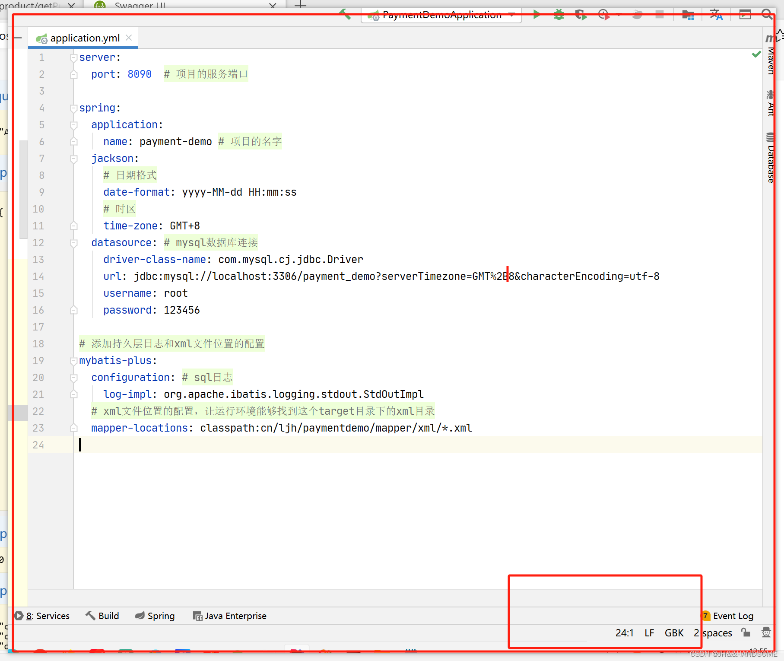The height and width of the screenshot is (661, 784).
Task: Close the Swagger UI browser tab
Action: (273, 5)
